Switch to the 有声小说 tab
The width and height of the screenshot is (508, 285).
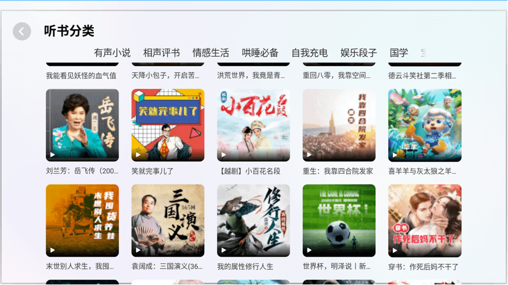[x=112, y=53]
